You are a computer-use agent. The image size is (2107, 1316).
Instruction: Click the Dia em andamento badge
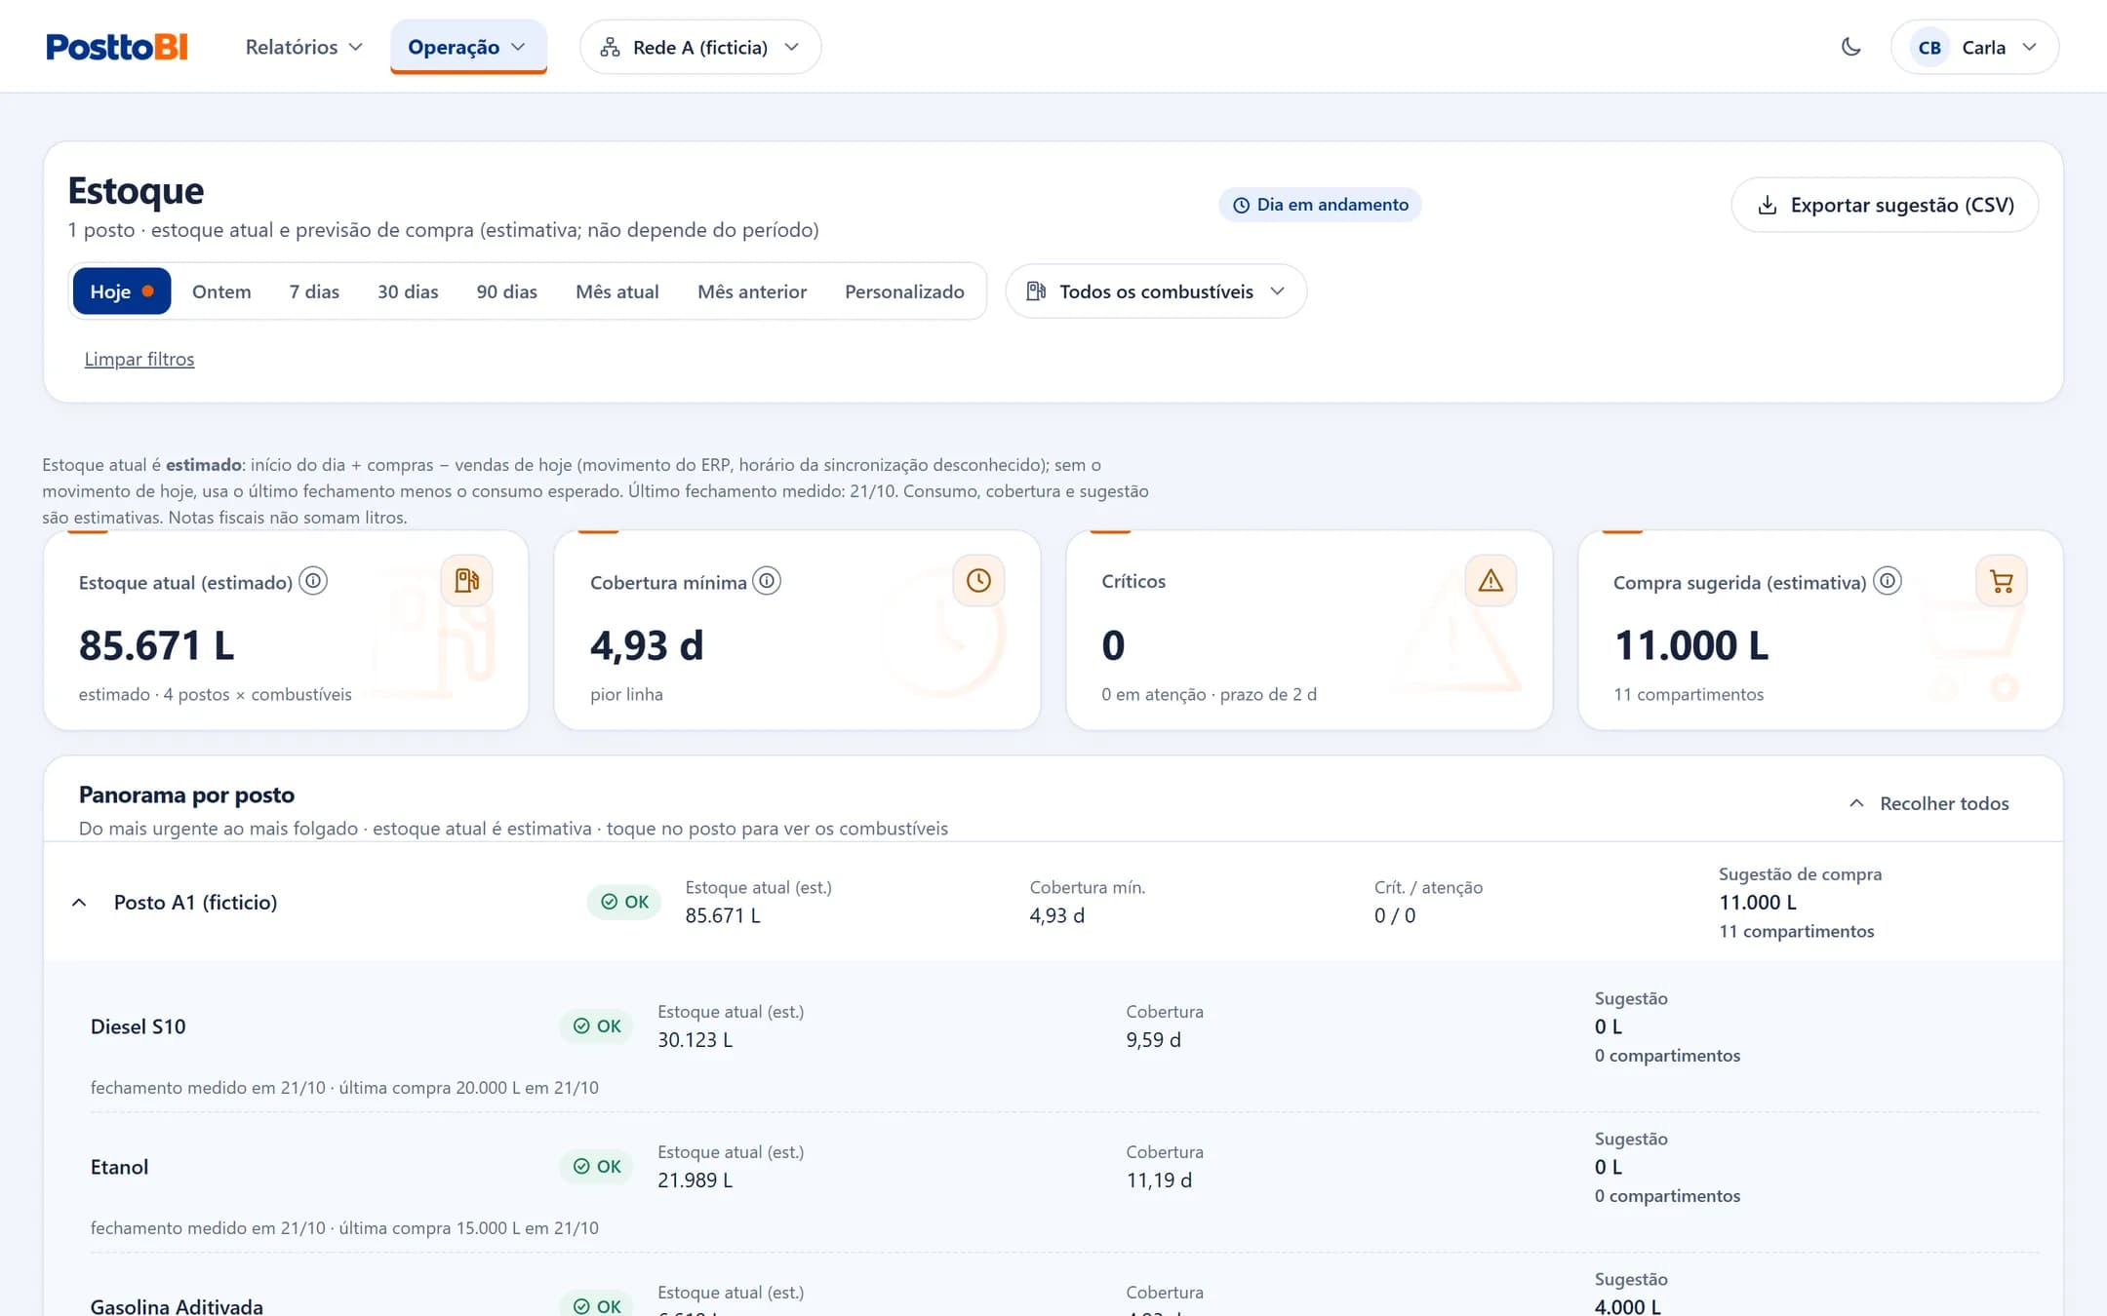tap(1320, 205)
